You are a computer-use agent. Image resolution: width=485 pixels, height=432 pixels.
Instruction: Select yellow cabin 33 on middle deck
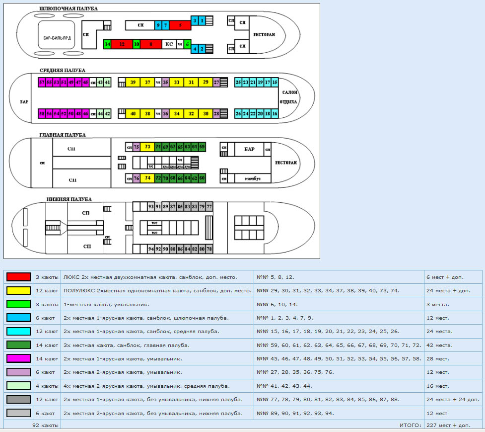point(177,83)
